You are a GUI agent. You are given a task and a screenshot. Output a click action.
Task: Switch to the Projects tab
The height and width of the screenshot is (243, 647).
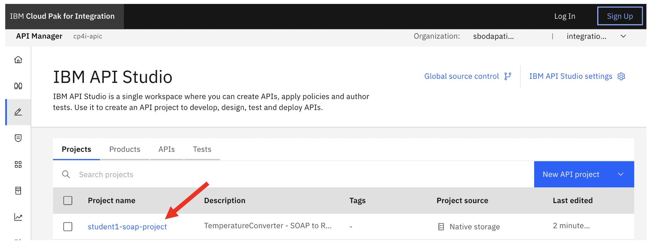click(76, 149)
